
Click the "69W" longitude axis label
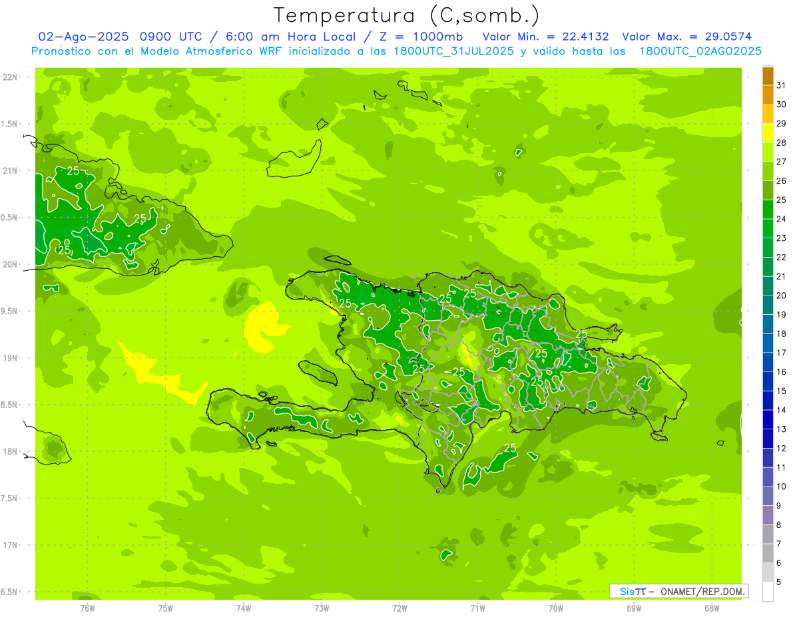tap(633, 608)
